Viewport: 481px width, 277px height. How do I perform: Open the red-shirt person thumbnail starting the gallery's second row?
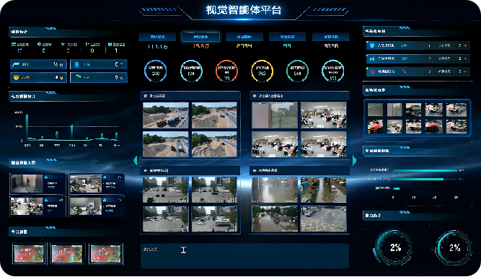click(x=376, y=126)
